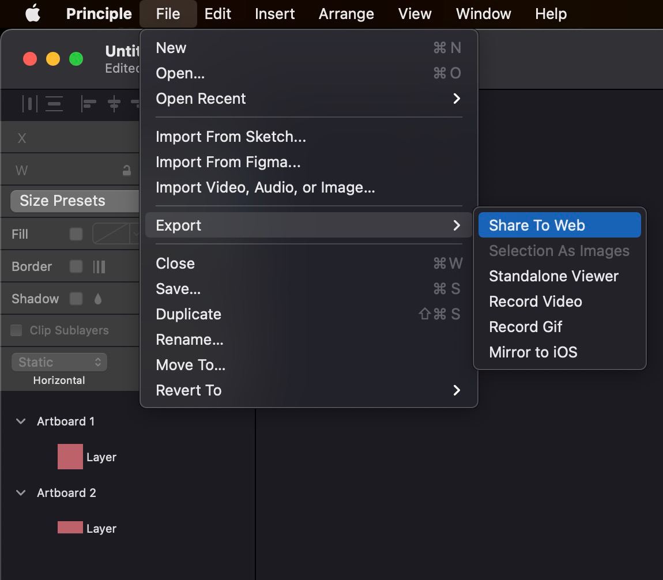Open the Export submenu item
Viewport: 663px width, 580px height.
308,225
